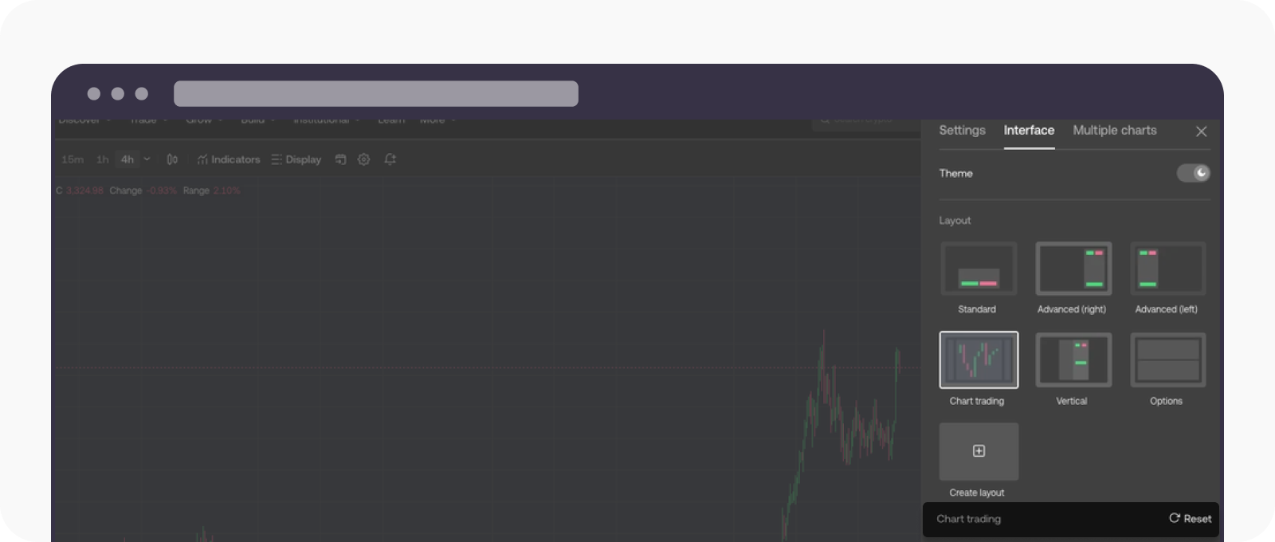Choose the Advanced (left) layout
The width and height of the screenshot is (1275, 542).
pos(1168,269)
